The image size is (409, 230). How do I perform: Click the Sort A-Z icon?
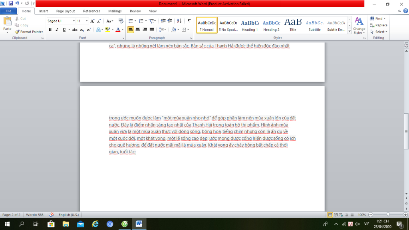[x=179, y=21]
